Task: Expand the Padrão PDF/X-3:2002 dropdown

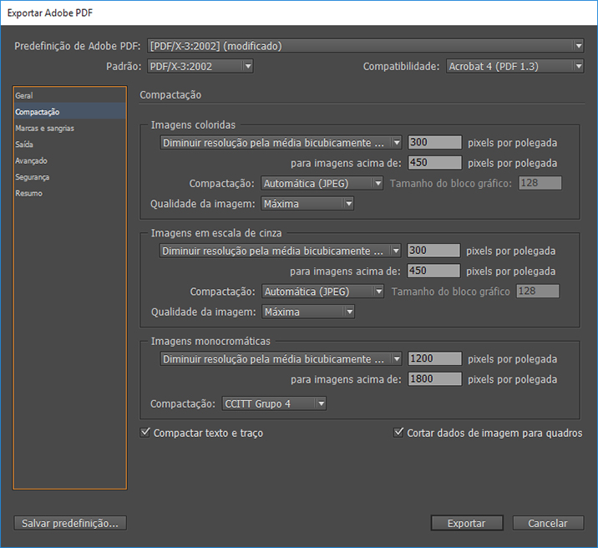Action: [200, 66]
